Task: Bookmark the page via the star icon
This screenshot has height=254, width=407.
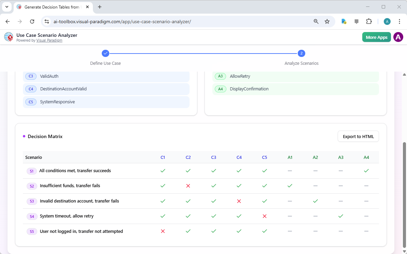Action: coord(327,21)
